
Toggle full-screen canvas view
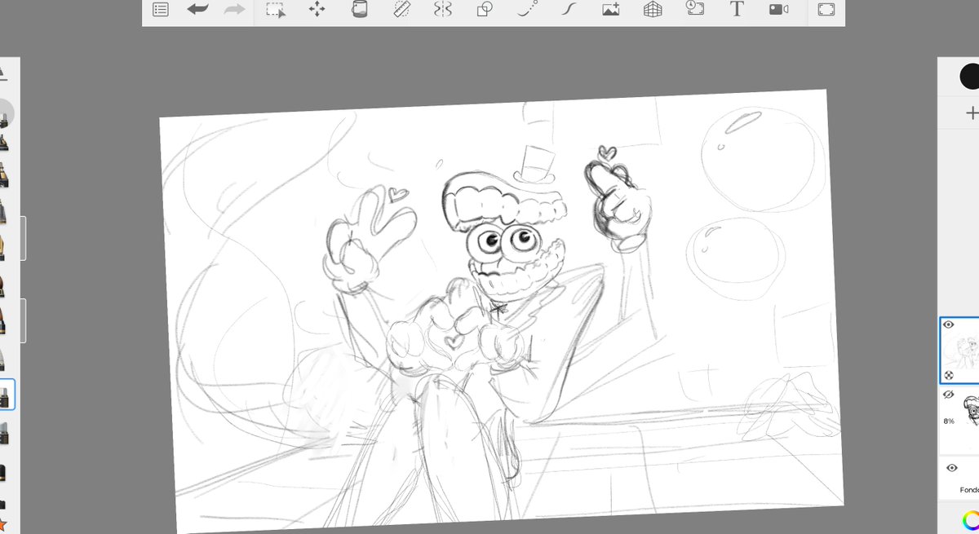tap(826, 10)
